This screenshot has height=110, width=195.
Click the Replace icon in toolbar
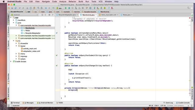tap(42, 8)
